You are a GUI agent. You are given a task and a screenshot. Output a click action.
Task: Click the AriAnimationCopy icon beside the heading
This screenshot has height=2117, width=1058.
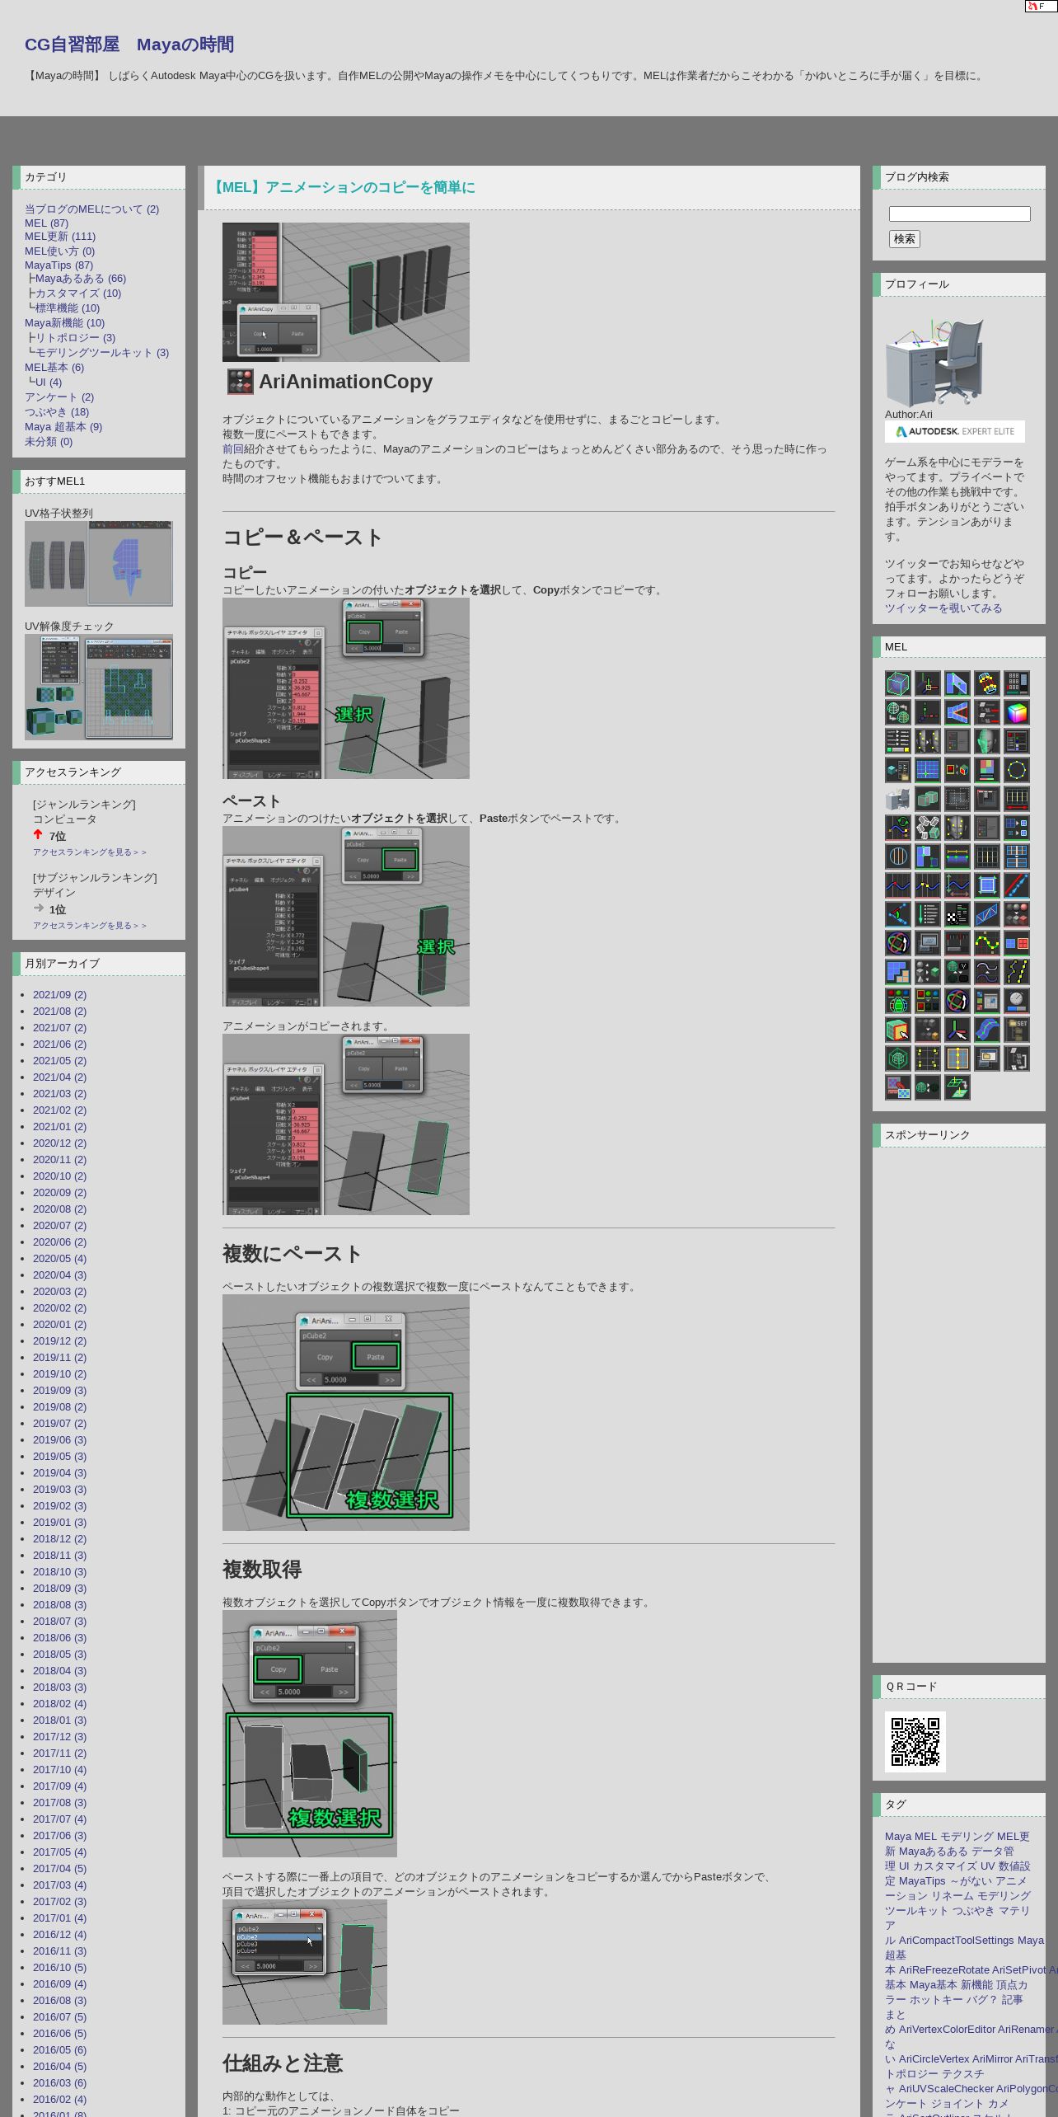240,382
